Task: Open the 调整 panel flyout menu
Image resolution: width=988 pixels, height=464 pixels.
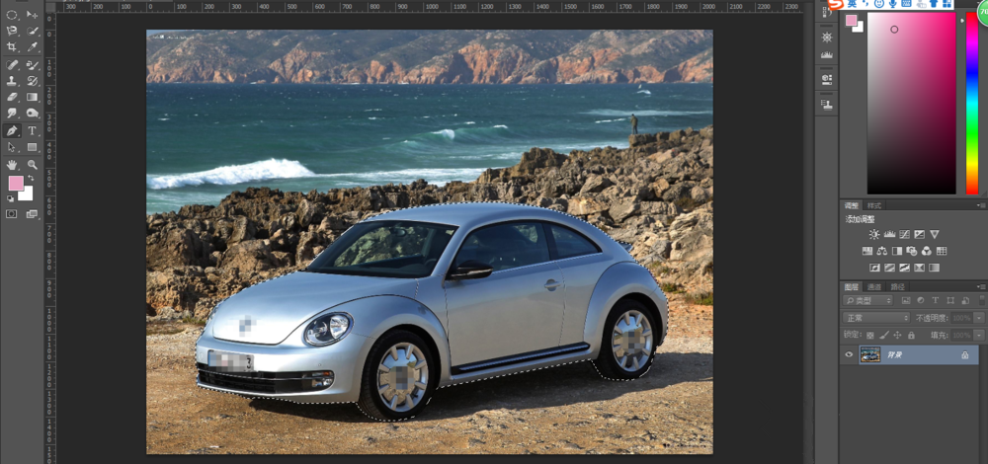Action: (982, 205)
